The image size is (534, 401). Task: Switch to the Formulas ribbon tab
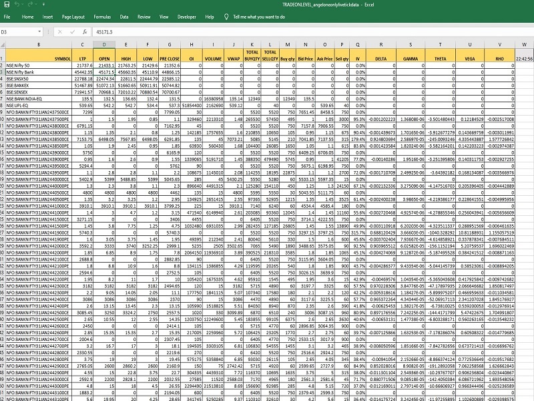[102, 17]
